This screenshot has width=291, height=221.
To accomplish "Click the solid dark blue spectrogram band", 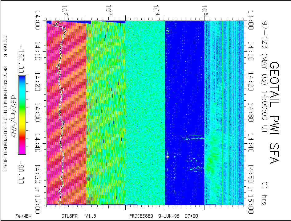I will [x=185, y=113].
